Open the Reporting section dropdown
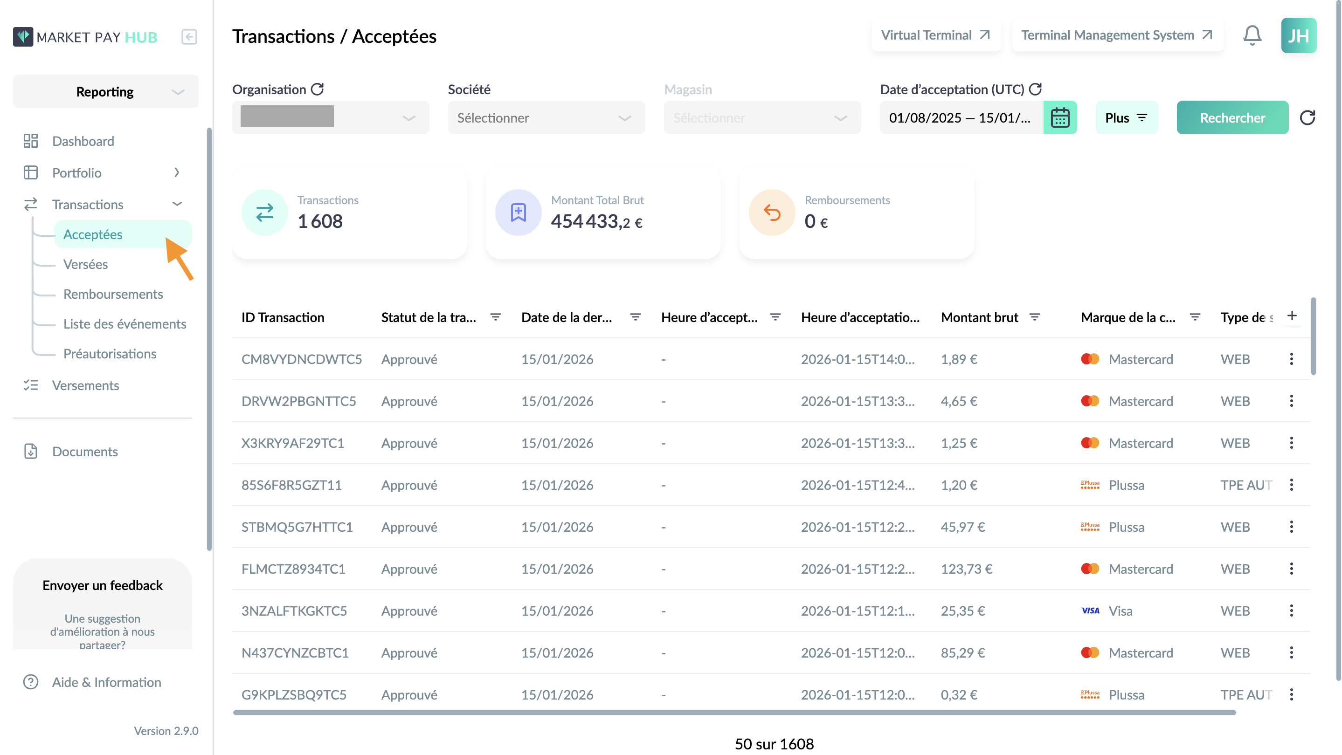 [x=106, y=92]
